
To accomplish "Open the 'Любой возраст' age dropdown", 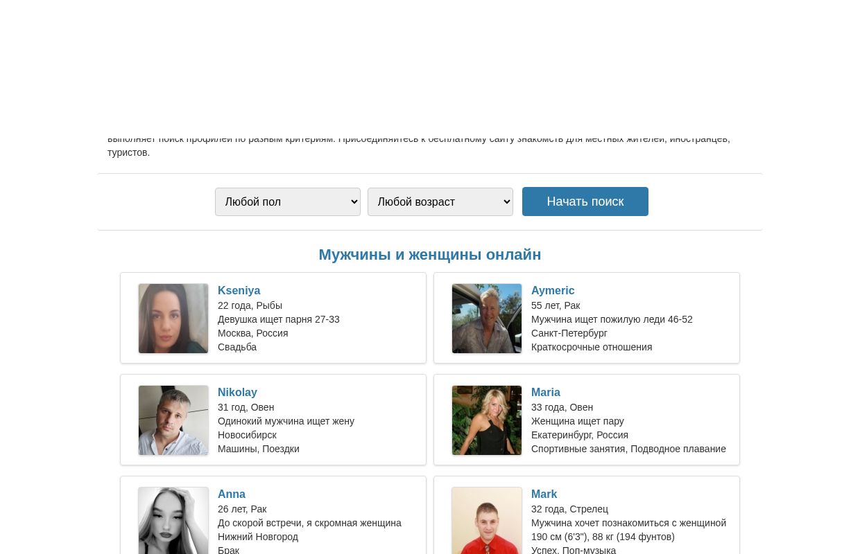I will click(440, 202).
